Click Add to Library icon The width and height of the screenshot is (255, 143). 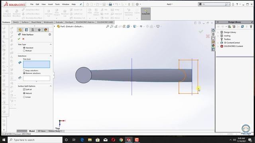coord(229,27)
